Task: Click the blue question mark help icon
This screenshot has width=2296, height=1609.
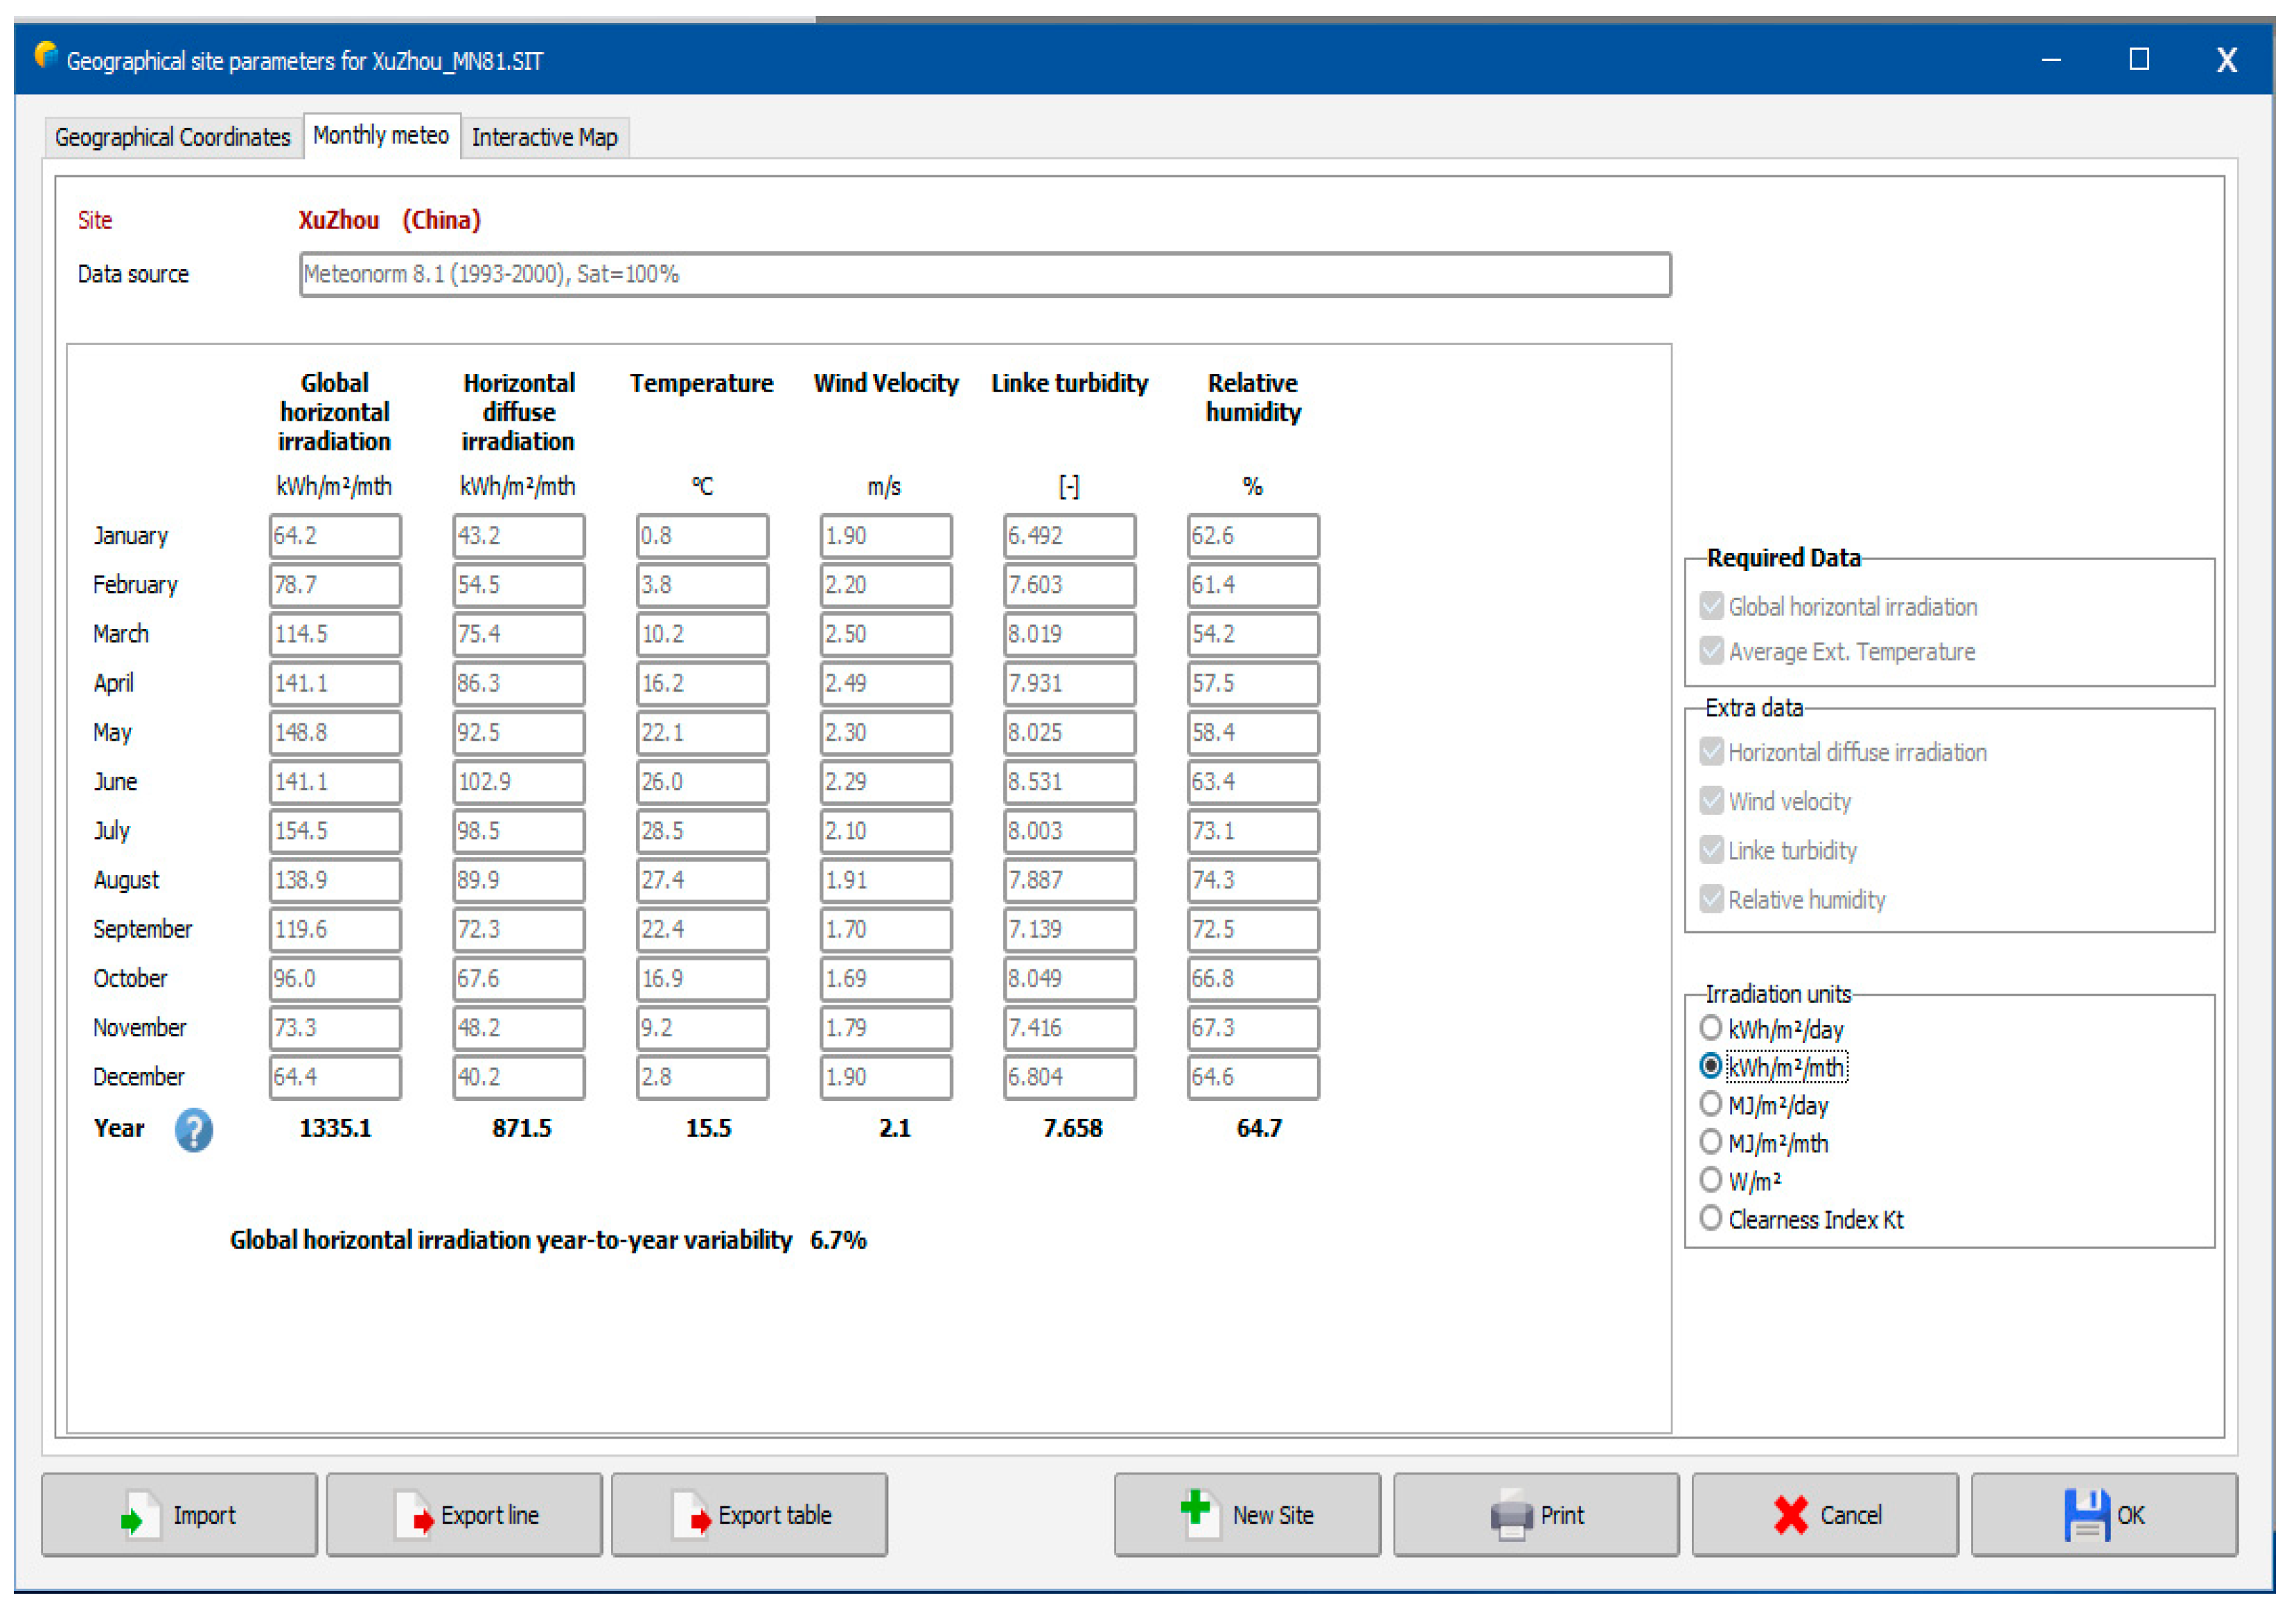Action: pos(193,1130)
